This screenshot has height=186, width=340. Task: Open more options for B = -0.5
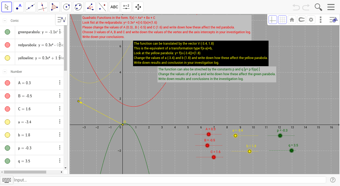coord(60,95)
